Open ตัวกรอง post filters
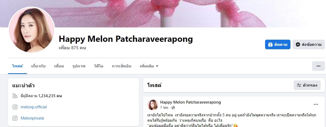The image size is (326, 127). (307, 85)
